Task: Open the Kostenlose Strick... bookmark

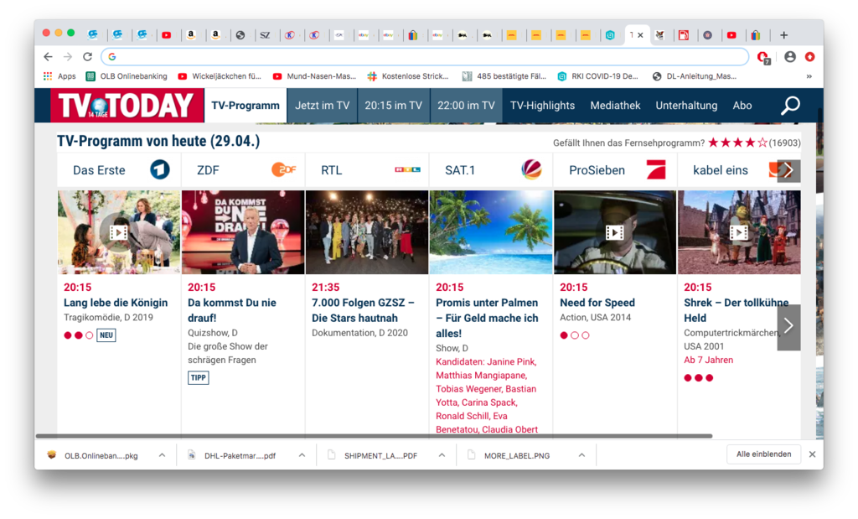Action: coord(408,76)
